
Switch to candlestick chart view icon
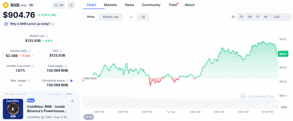143,17
